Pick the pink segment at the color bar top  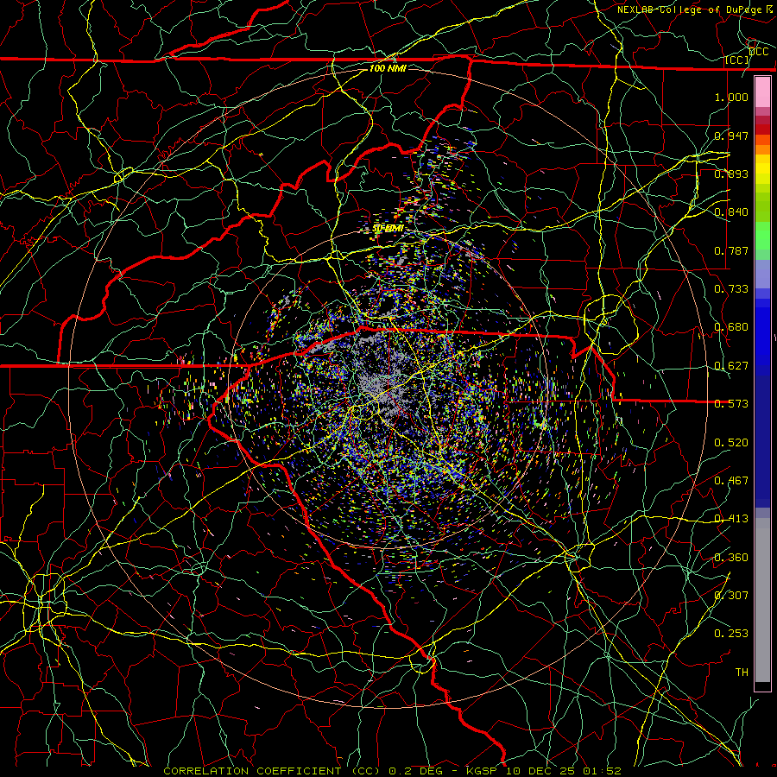point(762,92)
